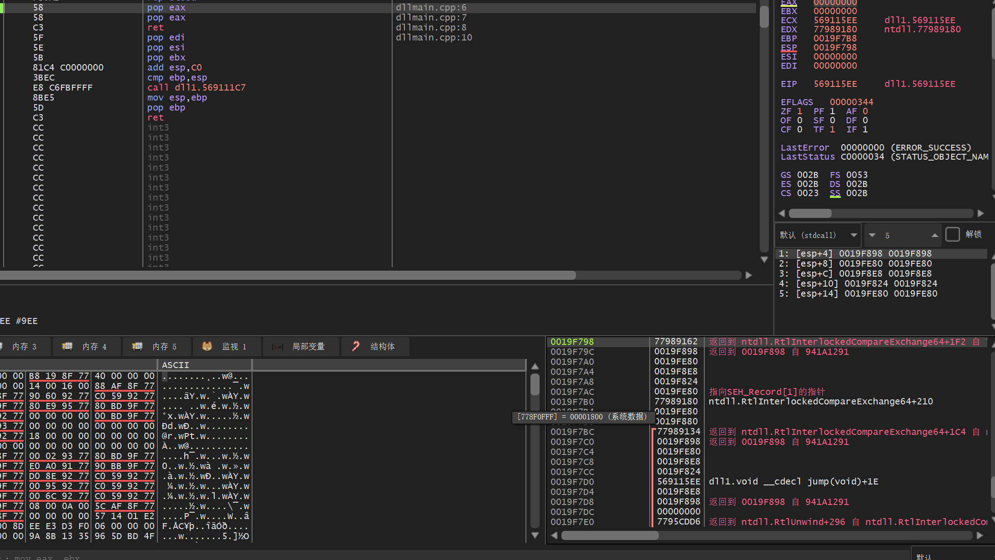Image resolution: width=995 pixels, height=560 pixels.
Task: Select stack row at address 0019F7D0
Action: click(x=572, y=482)
